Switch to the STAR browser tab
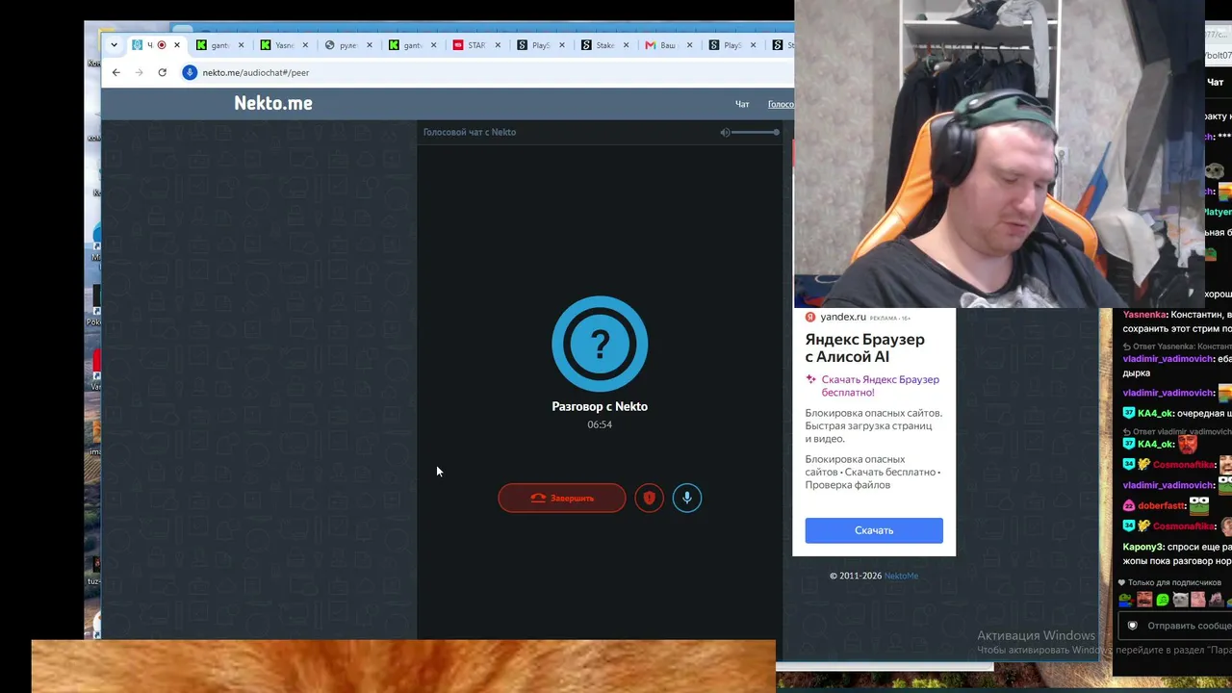Screen dimensions: 1232x693 [x=476, y=45]
